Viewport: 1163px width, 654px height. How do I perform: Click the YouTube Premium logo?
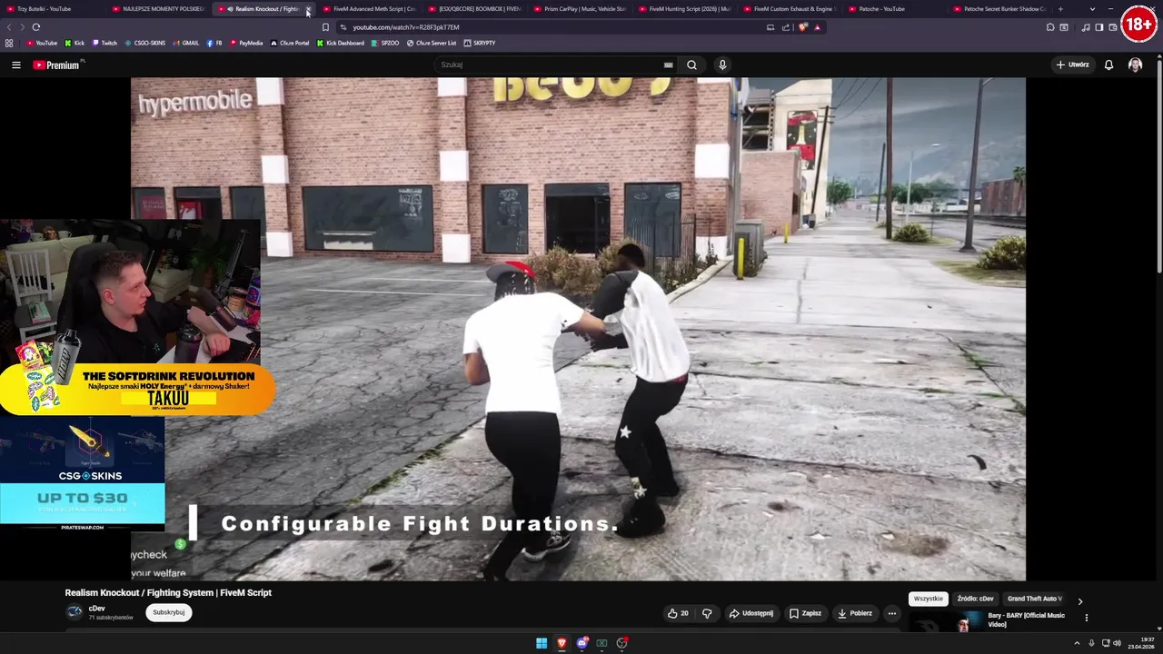pyautogui.click(x=57, y=64)
